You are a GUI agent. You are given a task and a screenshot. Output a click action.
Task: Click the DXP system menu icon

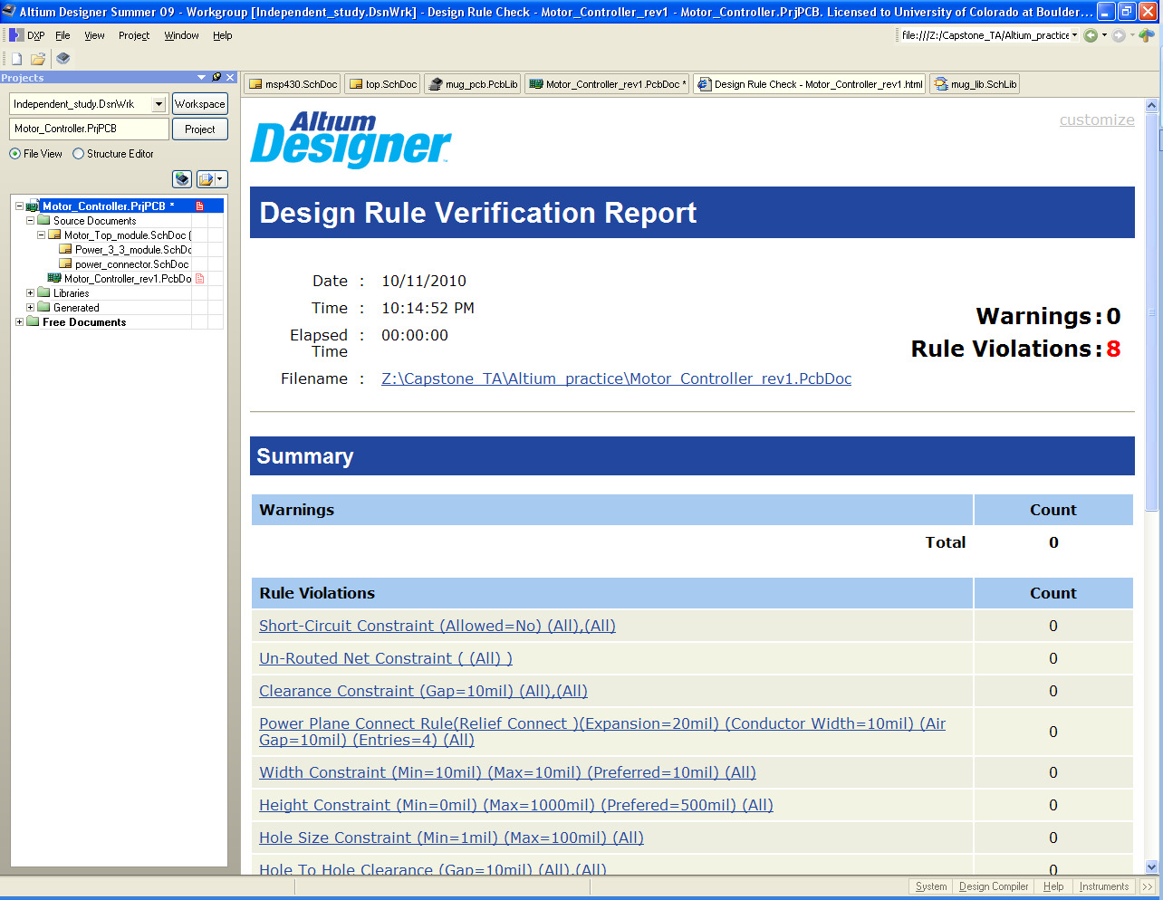point(16,35)
